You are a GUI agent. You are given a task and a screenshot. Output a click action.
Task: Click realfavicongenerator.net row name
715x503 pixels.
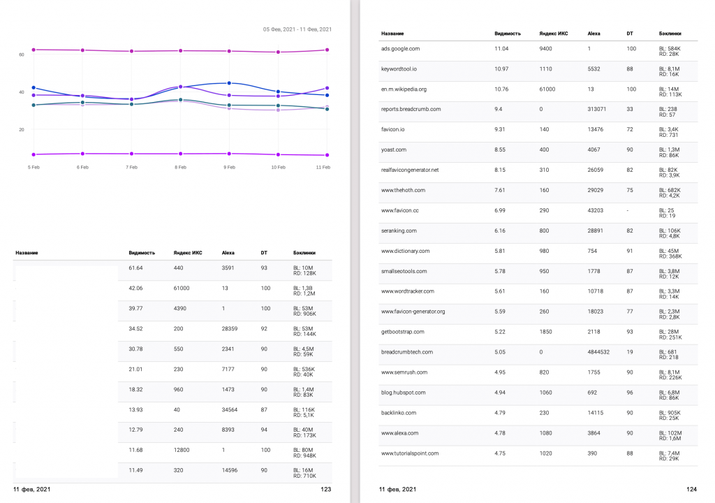(x=409, y=170)
